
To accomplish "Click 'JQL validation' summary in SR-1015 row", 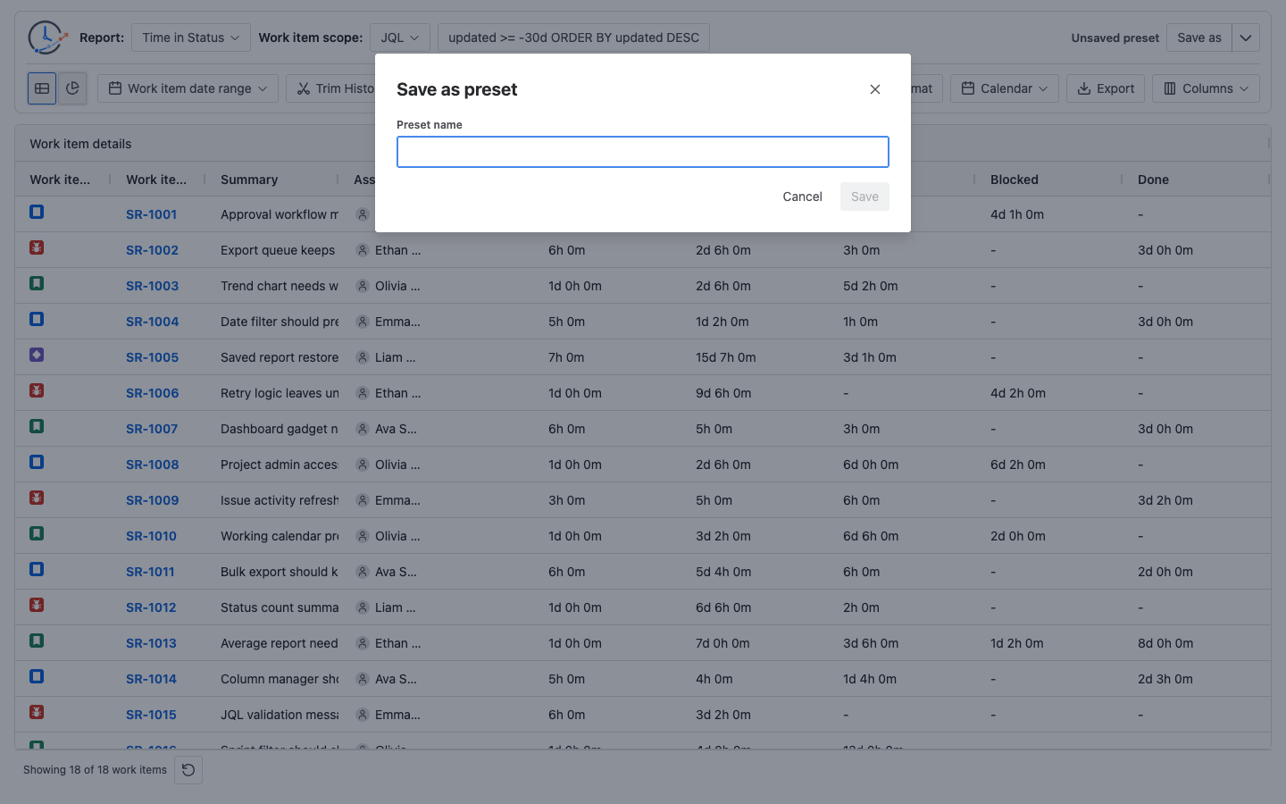I will pos(280,715).
